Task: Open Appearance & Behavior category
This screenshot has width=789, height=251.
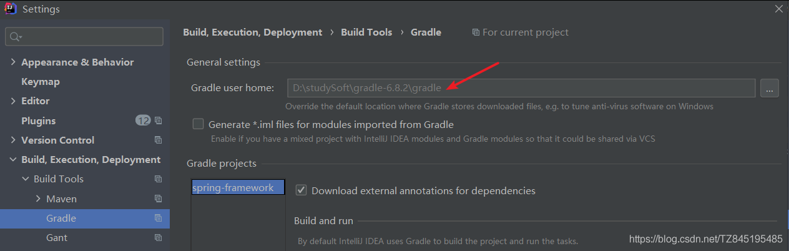Action: click(77, 62)
